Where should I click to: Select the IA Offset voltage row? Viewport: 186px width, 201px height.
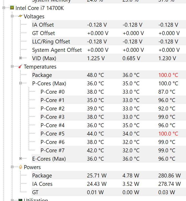coord(43,25)
